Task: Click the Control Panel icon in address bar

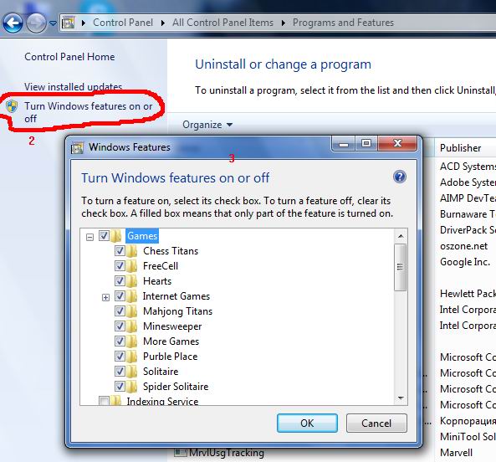Action: (x=68, y=23)
